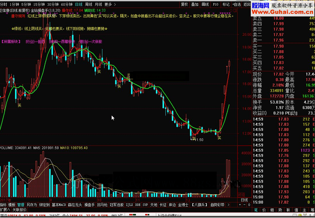
Task: Reset chart zoom with the 0 button
Action: tap(249, 204)
